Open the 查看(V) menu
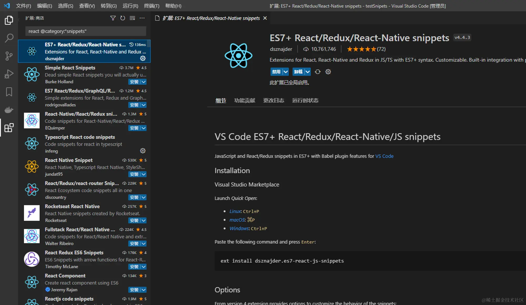 coord(87,6)
